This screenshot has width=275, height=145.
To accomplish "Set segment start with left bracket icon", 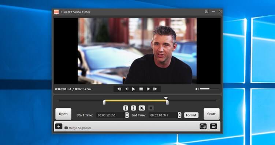I will [126, 108].
